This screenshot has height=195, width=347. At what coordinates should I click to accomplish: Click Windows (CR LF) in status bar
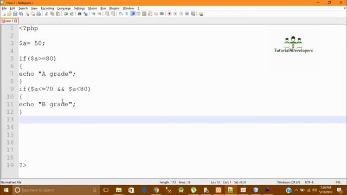[288, 183]
